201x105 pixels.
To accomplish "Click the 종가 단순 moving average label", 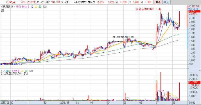I will click(x=21, y=6).
